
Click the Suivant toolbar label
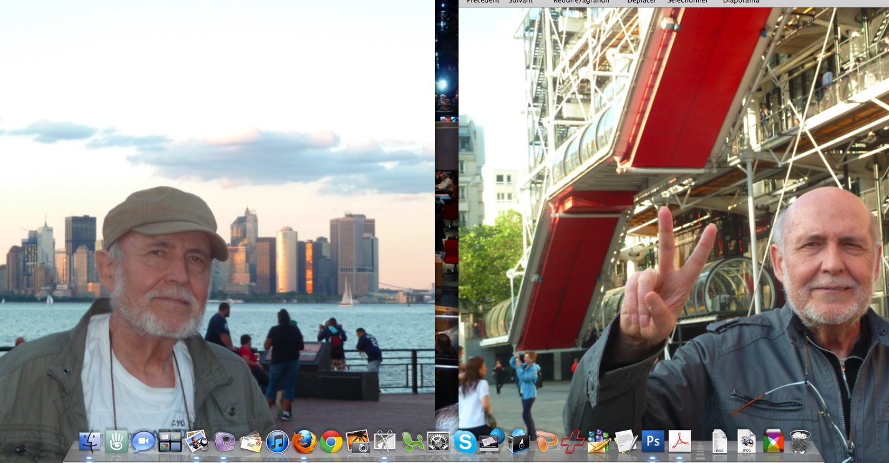[x=520, y=2]
